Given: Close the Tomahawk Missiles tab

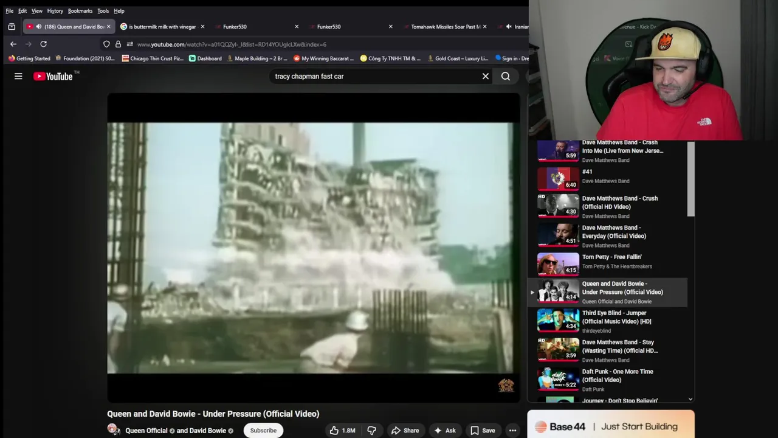Looking at the screenshot, I should pos(484,27).
